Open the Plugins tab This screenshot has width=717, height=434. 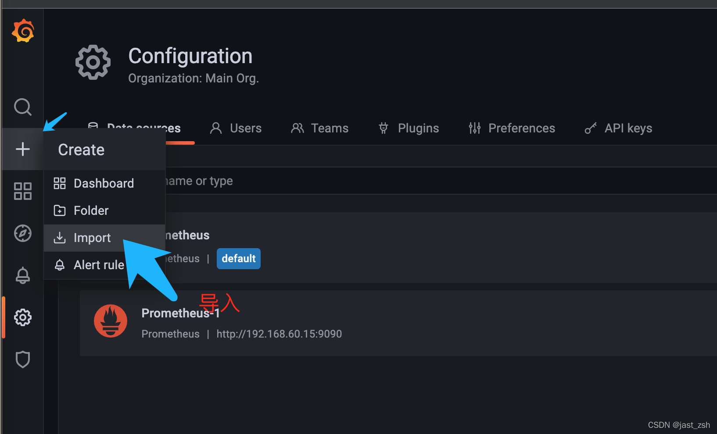[409, 128]
